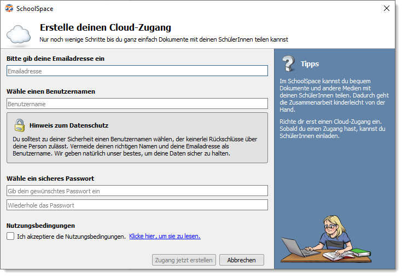This screenshot has height=276, width=402.
Task: Click the 'Zugang jetzt erstellen' button
Action: [184, 260]
